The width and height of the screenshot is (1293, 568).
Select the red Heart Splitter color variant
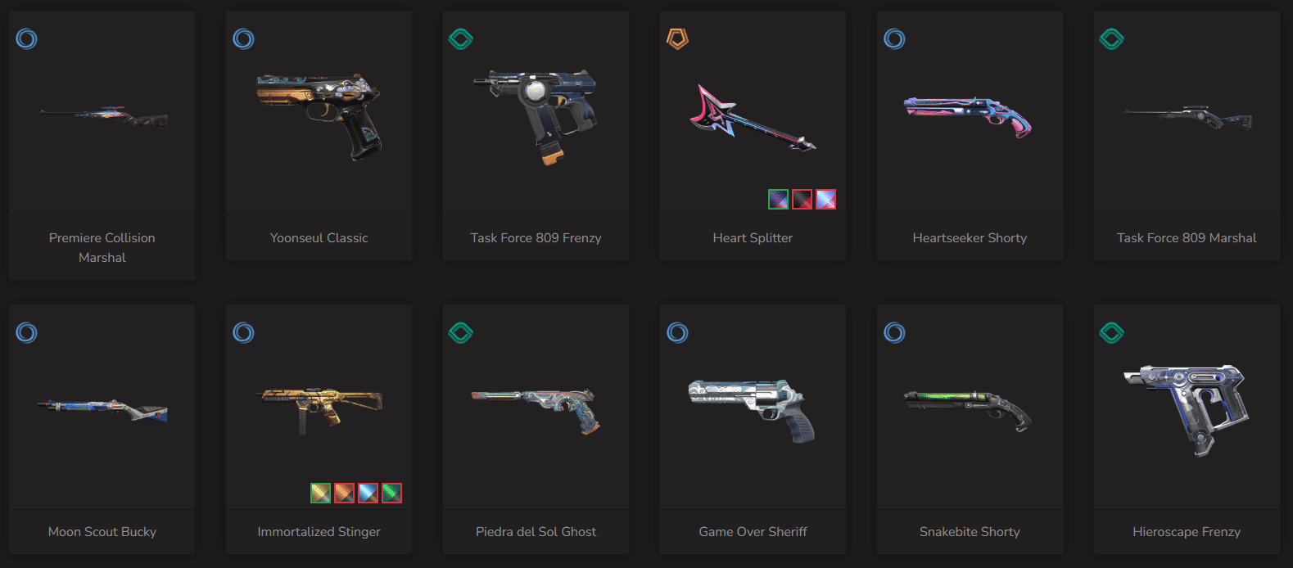(x=802, y=199)
